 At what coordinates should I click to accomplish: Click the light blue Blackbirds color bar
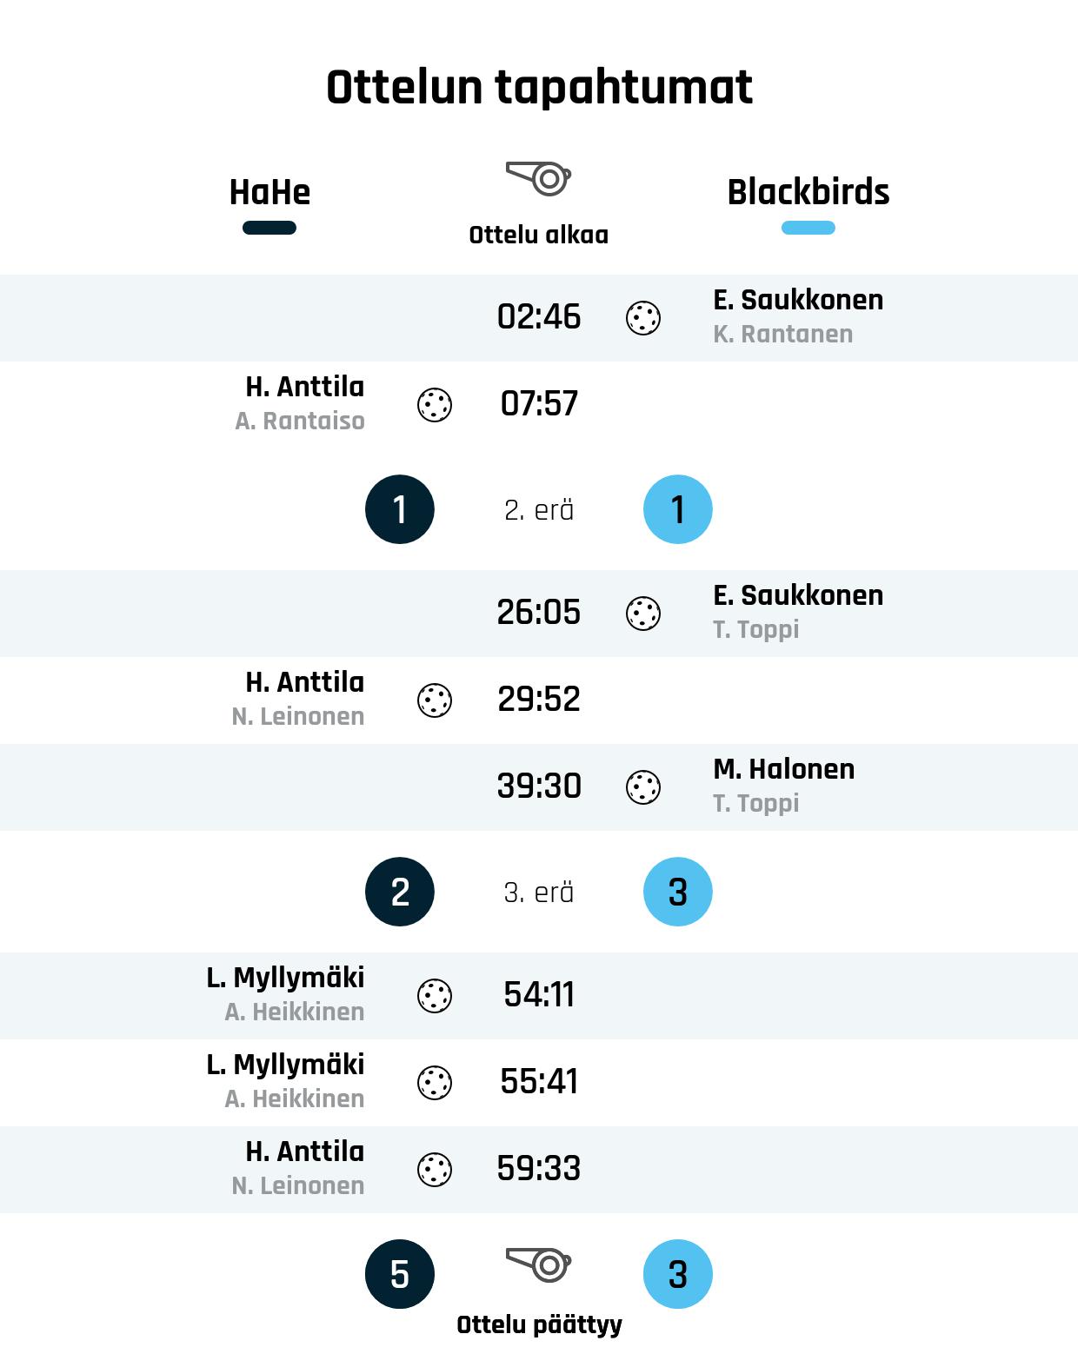pos(808,228)
